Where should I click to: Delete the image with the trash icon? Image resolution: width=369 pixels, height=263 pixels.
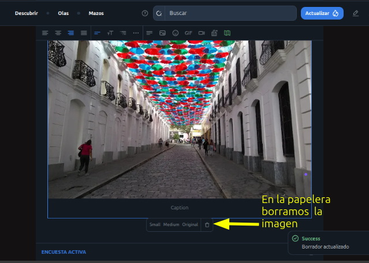[x=207, y=225]
